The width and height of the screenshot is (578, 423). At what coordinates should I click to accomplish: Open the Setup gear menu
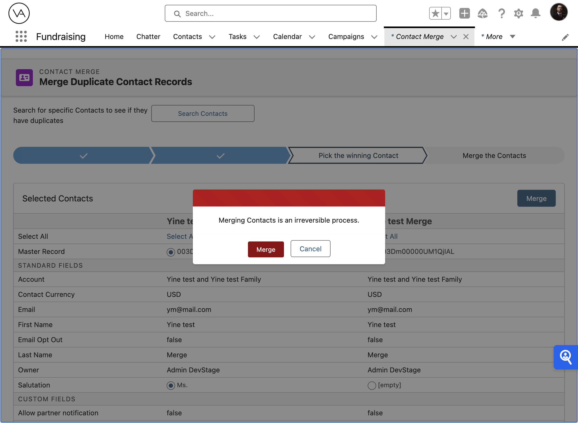[x=518, y=13]
